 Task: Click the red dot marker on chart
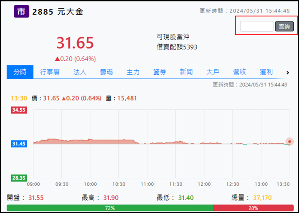(x=290, y=142)
